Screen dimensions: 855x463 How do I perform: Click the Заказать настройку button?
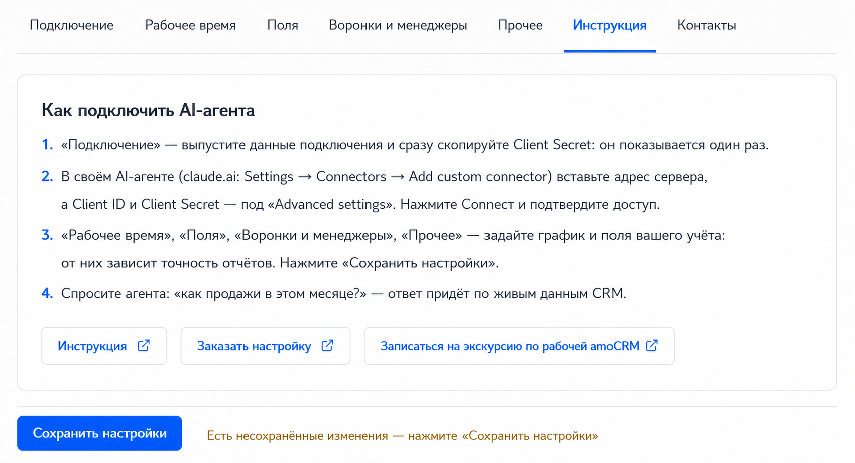tap(266, 346)
